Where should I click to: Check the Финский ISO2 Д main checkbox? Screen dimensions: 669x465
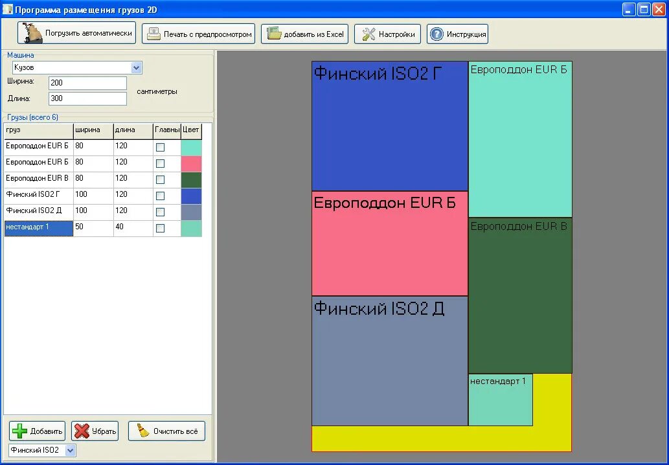click(x=160, y=212)
